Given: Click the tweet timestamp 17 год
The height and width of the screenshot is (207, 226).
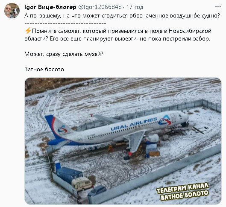Looking at the screenshot, I should point(135,7).
